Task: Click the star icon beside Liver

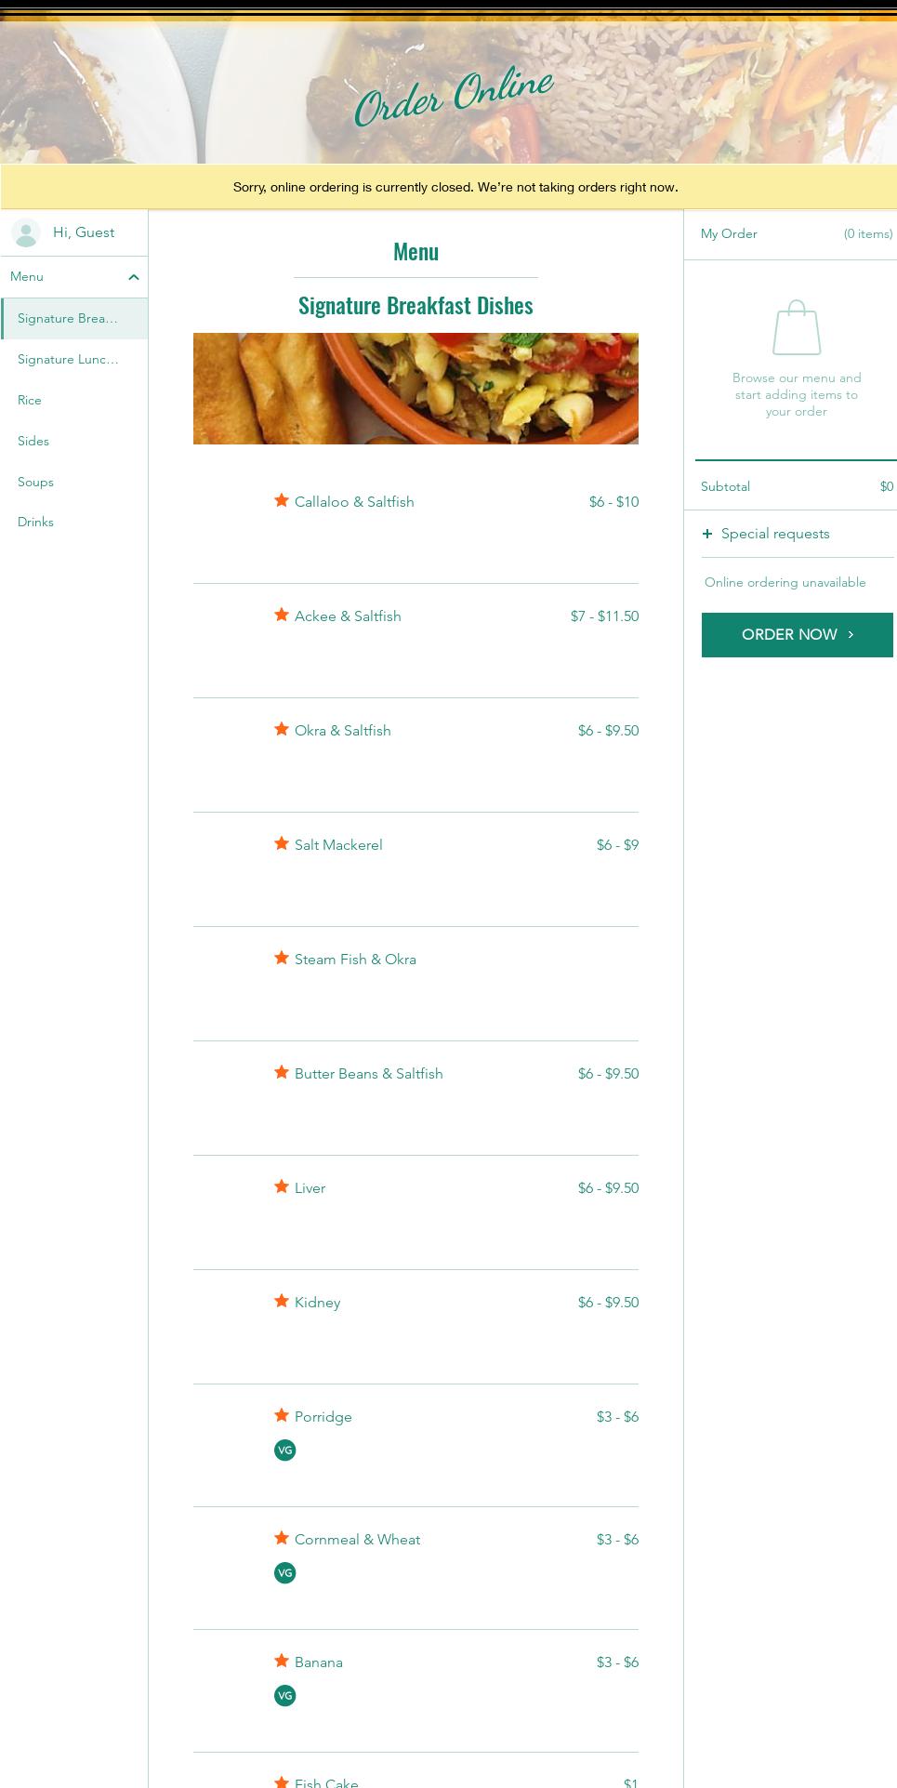Action: point(282,1187)
